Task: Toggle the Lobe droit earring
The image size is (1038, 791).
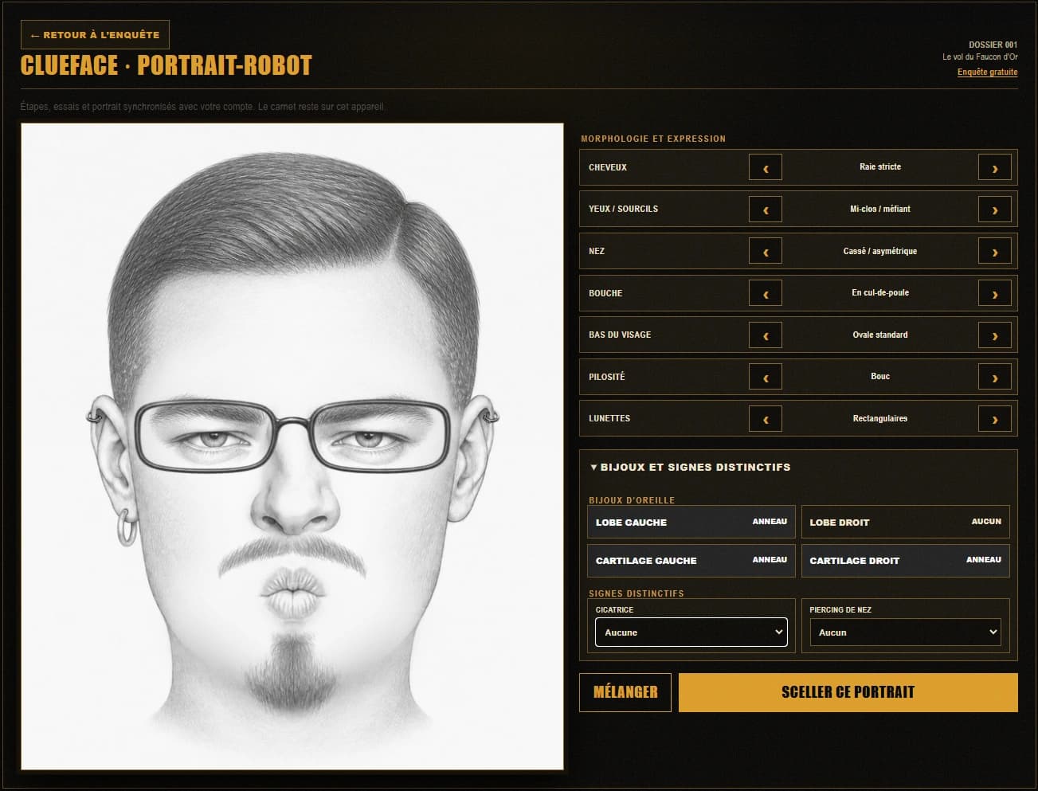Action: [x=906, y=522]
